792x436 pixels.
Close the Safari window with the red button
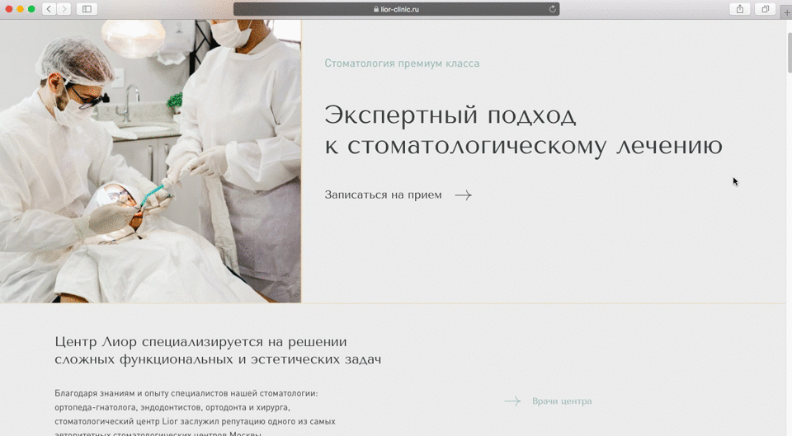click(x=9, y=9)
